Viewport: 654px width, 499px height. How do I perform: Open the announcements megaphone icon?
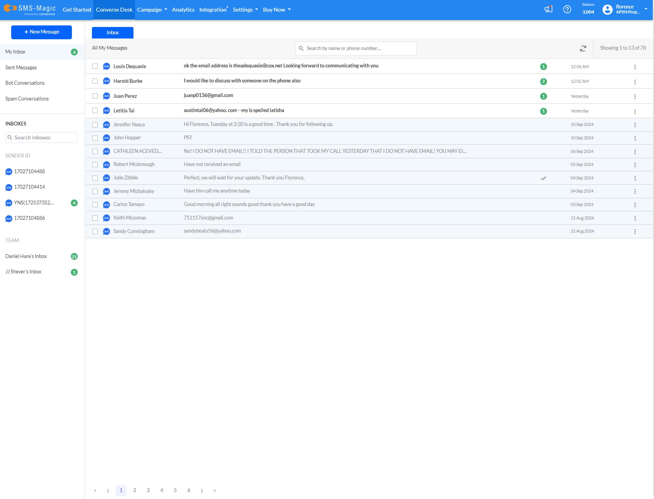click(x=548, y=9)
